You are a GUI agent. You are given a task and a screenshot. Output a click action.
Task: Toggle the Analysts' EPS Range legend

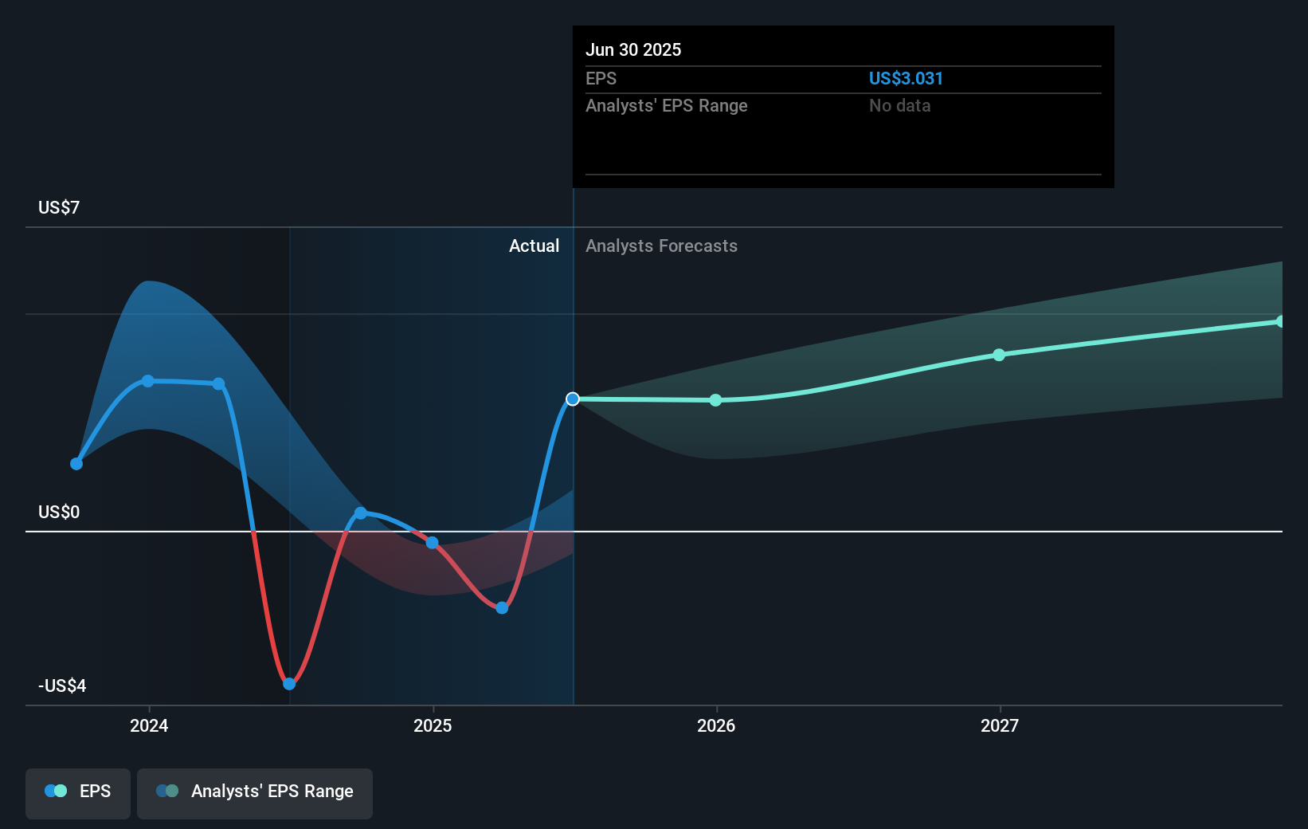click(x=255, y=792)
